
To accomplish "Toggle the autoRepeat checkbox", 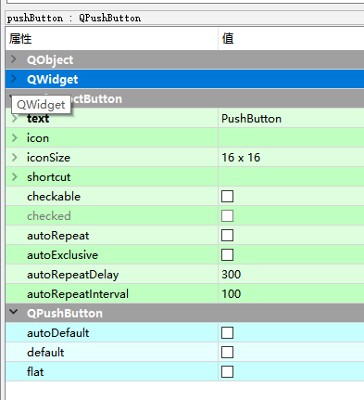I will [227, 236].
